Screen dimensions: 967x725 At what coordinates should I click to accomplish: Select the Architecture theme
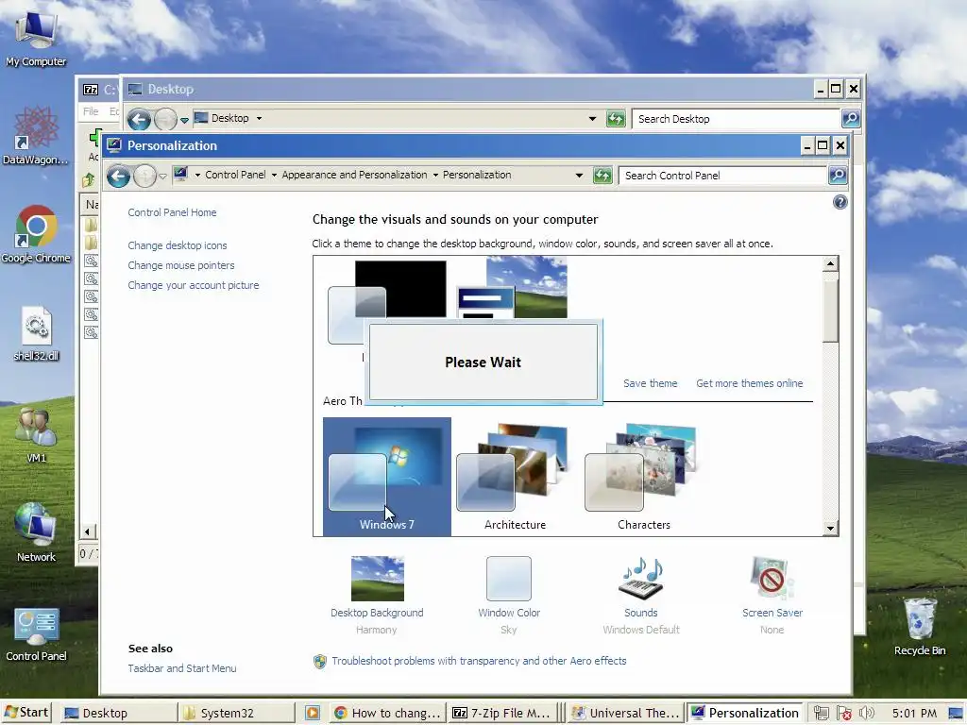(x=515, y=477)
